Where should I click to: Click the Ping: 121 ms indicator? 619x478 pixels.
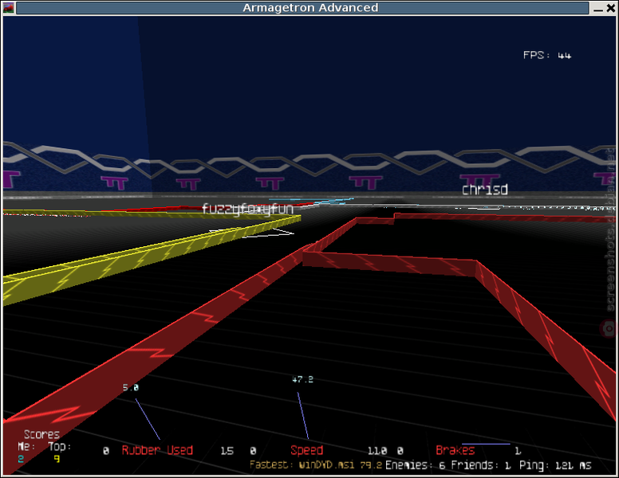coord(555,465)
